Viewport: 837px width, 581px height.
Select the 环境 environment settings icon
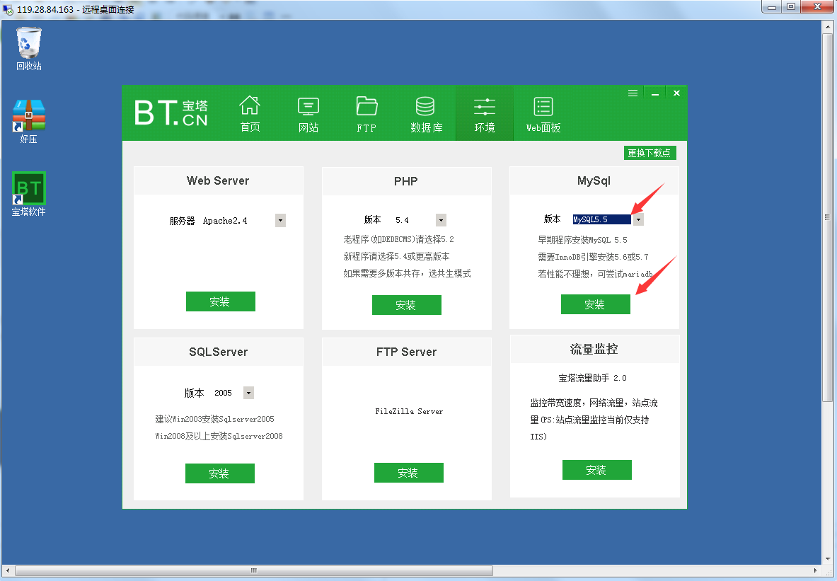click(485, 114)
